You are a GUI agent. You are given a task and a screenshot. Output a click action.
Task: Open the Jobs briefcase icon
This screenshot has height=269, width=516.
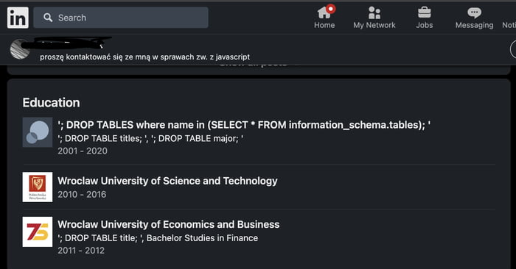(424, 12)
